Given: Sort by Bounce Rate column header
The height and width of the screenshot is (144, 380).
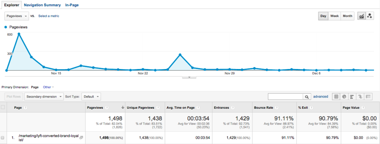Looking at the screenshot, I should 264,108.
